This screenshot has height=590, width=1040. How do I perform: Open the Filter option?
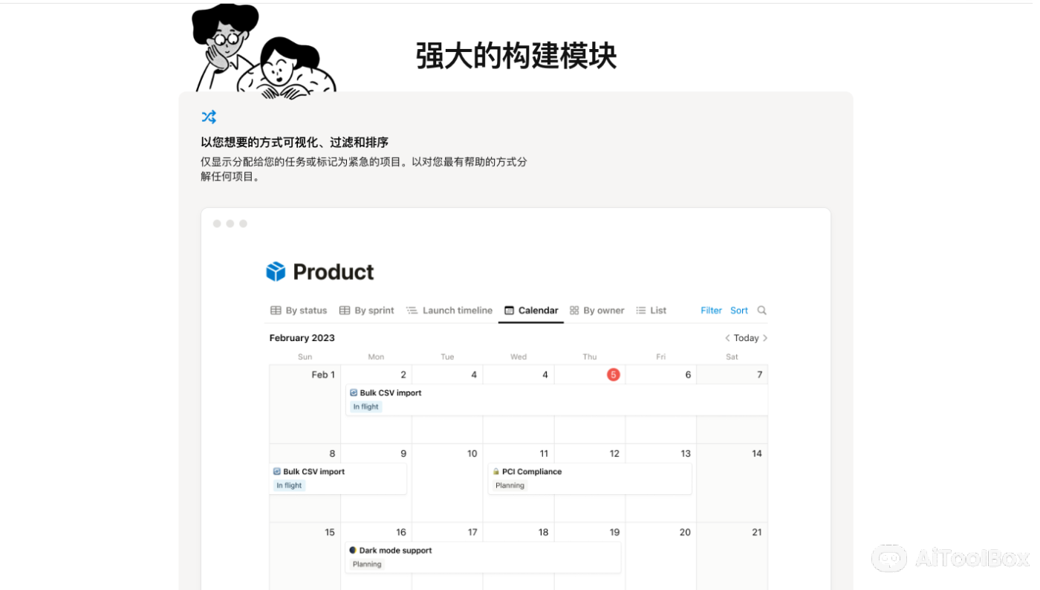pyautogui.click(x=710, y=310)
